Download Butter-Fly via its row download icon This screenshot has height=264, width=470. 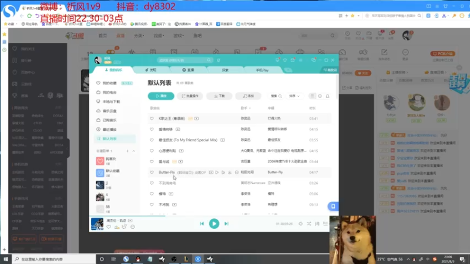tap(230, 172)
